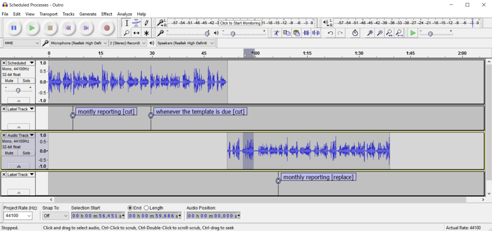Click the 'montly reporting [cut]' label

pyautogui.click(x=106, y=112)
